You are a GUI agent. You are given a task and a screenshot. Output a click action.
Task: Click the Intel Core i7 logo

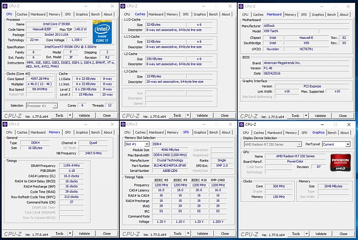tap(102, 32)
